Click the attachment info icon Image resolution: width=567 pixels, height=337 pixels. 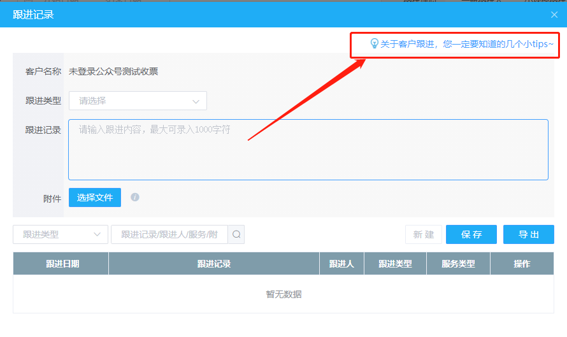click(x=135, y=197)
